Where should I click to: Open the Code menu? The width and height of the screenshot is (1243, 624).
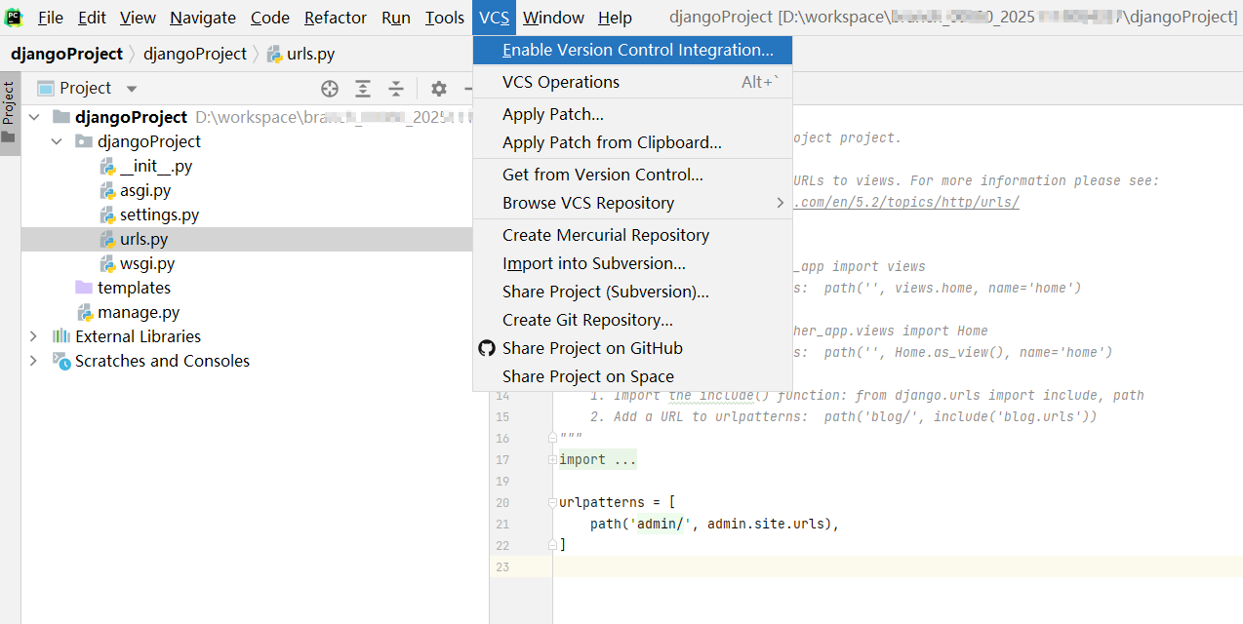[270, 18]
